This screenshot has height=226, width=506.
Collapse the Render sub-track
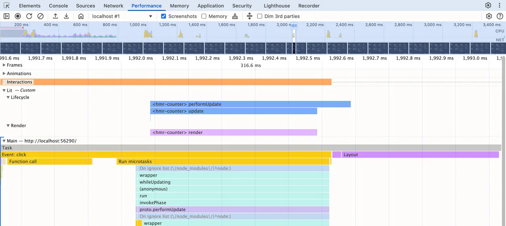pyautogui.click(x=8, y=126)
